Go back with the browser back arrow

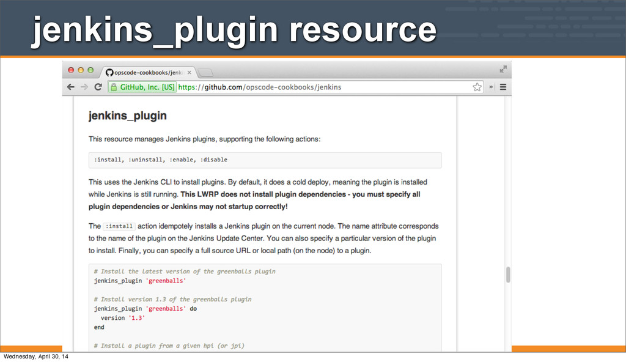point(71,87)
